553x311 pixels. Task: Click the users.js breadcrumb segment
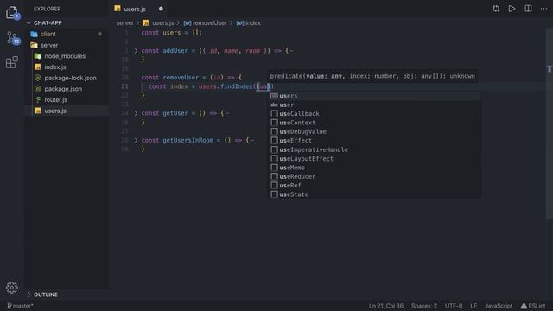point(158,23)
